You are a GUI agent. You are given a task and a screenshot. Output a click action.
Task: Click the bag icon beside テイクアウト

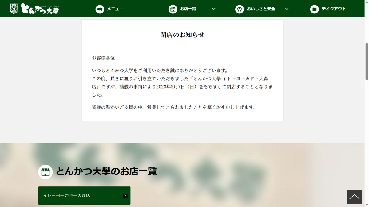(314, 9)
